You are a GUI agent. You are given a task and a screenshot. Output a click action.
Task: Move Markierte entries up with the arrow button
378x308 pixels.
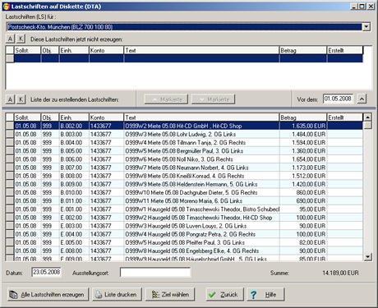166,99
